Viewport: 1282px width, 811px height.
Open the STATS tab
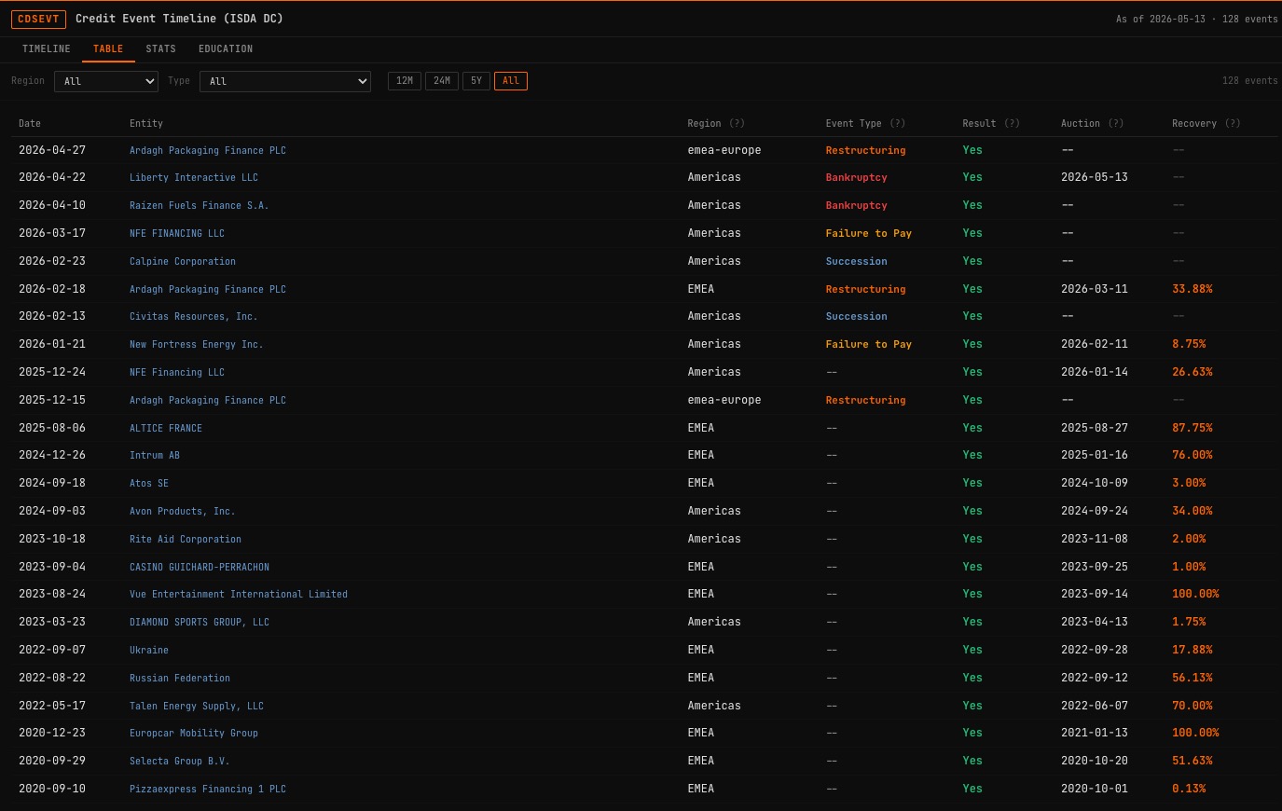point(160,48)
